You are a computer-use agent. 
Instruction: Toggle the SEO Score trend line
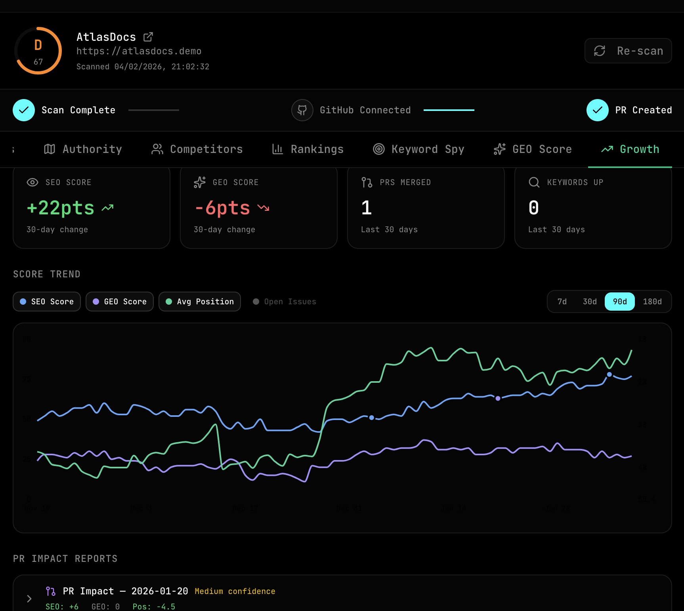(x=46, y=302)
